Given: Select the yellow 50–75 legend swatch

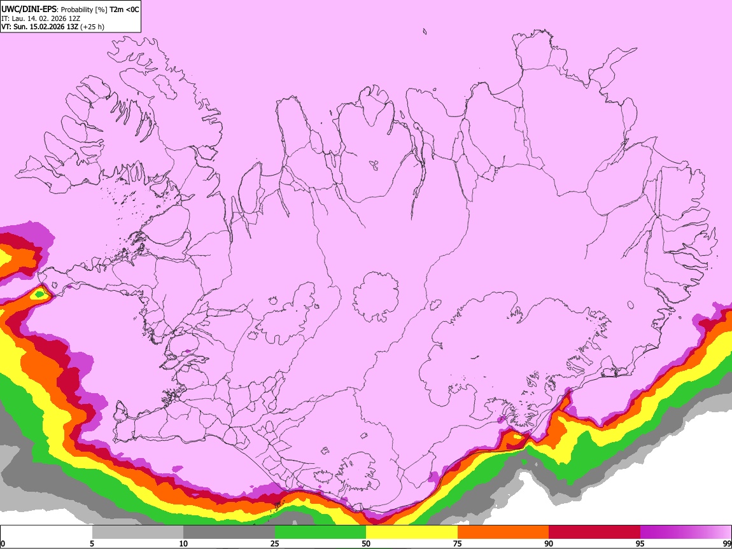Looking at the screenshot, I should pyautogui.click(x=412, y=532).
